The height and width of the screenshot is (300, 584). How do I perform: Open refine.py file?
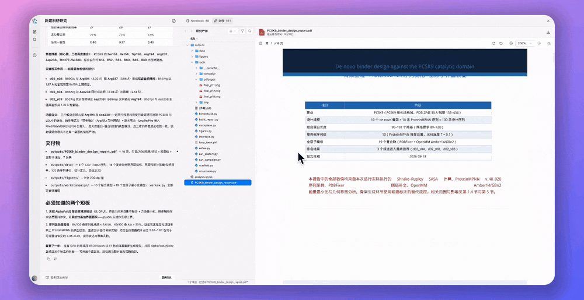tap(203, 148)
